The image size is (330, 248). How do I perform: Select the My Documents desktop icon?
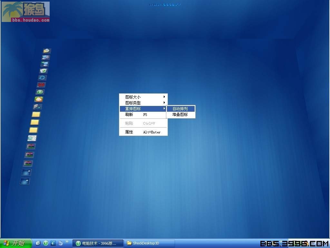47,51
